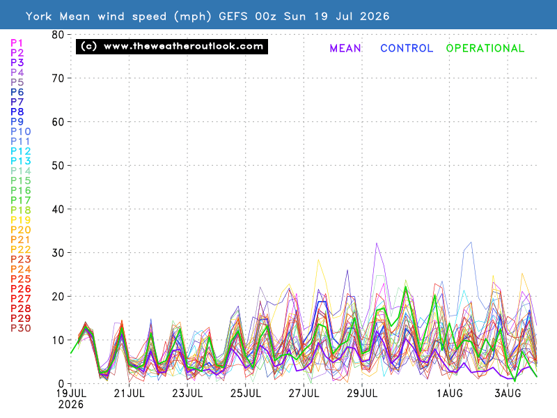Click the 1AUG x-axis label
This screenshot has width=557, height=418.
(450, 394)
